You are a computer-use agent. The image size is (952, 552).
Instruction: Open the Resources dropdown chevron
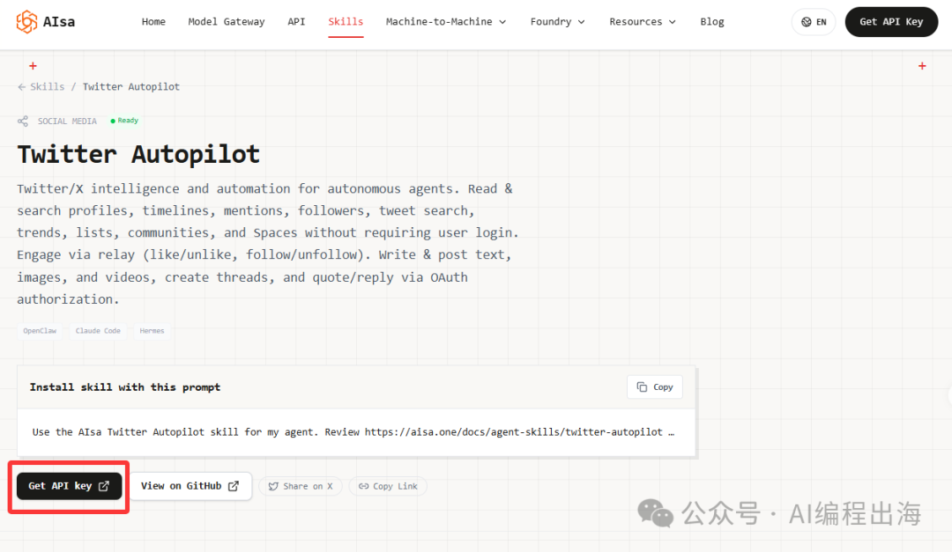coord(673,22)
